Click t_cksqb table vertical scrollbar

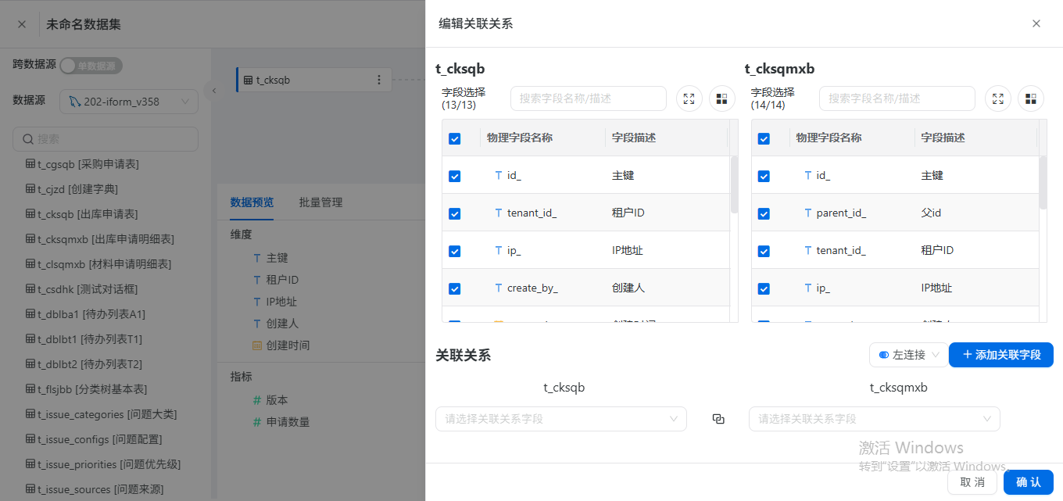pyautogui.click(x=734, y=185)
